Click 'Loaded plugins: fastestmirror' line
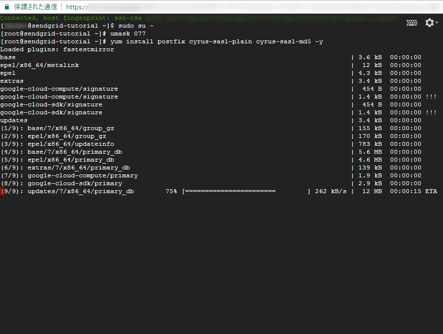The image size is (443, 334). click(x=57, y=49)
